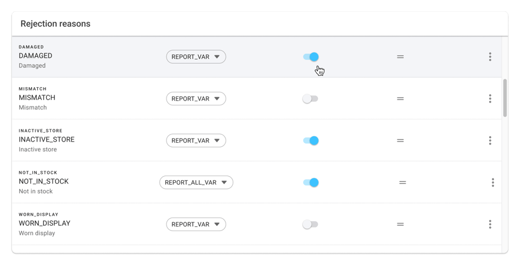Click the WORN_DISPLAY row drag handle

400,224
